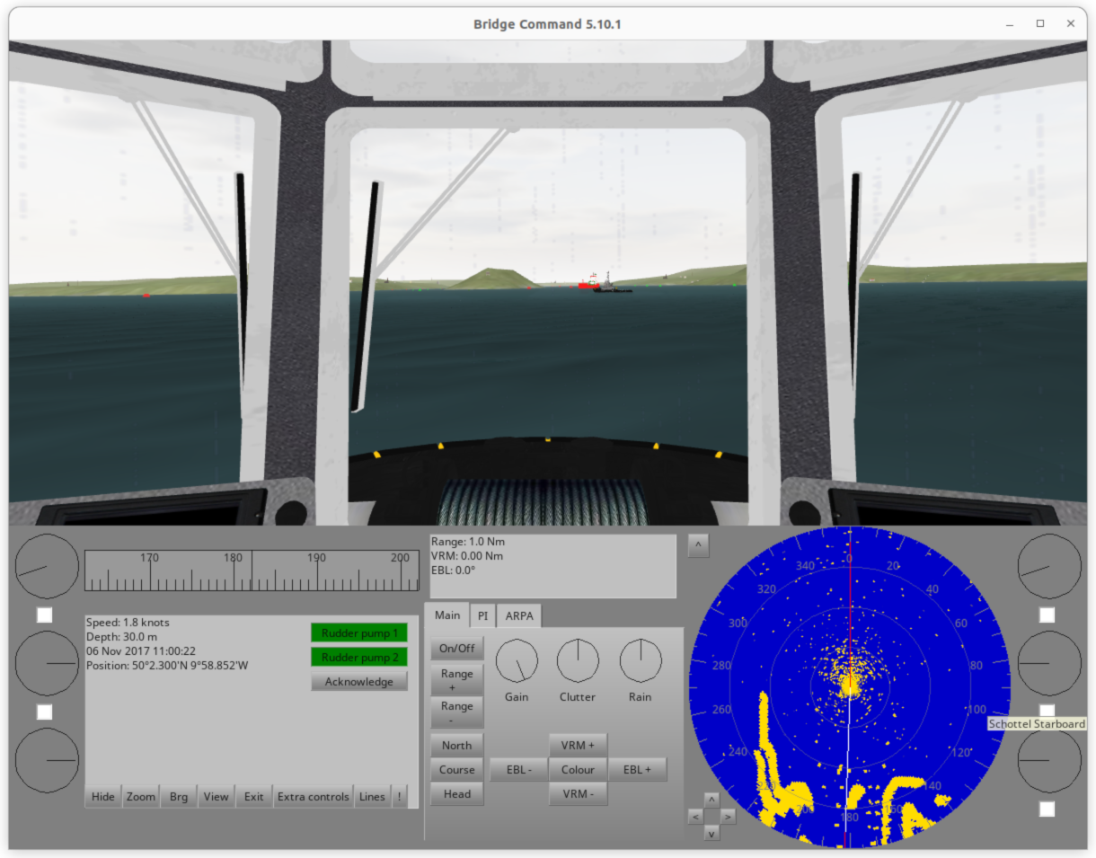Click the middle-left control dial
This screenshot has width=1096, height=858.
click(47, 663)
